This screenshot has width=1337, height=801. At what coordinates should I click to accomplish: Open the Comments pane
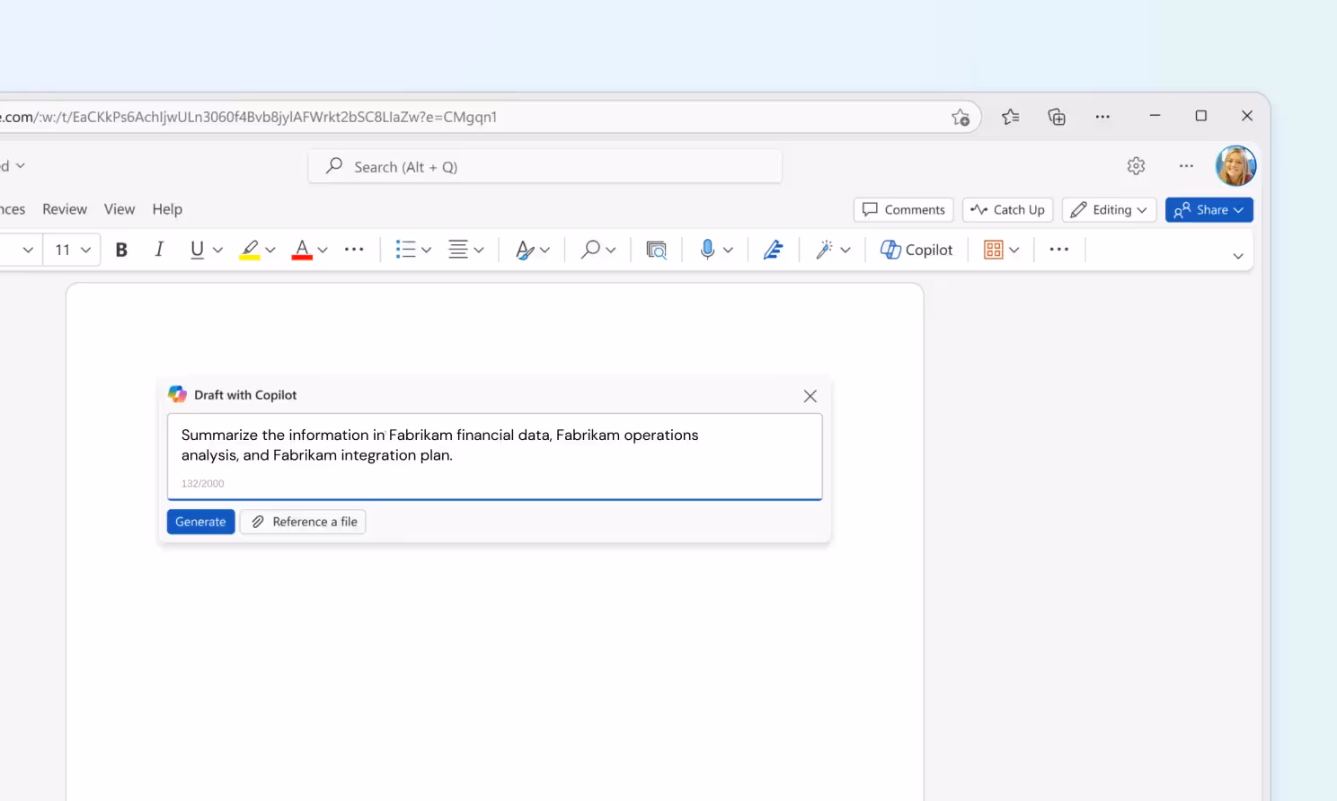(x=904, y=209)
